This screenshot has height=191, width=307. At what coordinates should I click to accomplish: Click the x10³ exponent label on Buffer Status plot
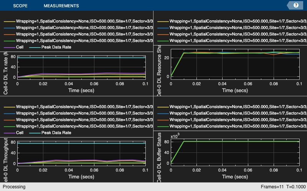coord(175,136)
